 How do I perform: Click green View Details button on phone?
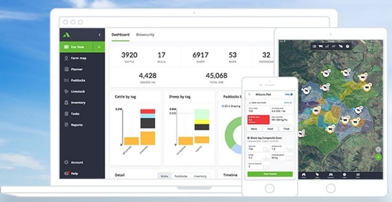[x=270, y=174]
